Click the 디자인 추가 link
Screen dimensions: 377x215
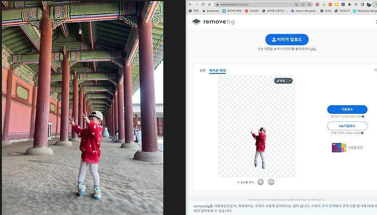pyautogui.click(x=355, y=148)
